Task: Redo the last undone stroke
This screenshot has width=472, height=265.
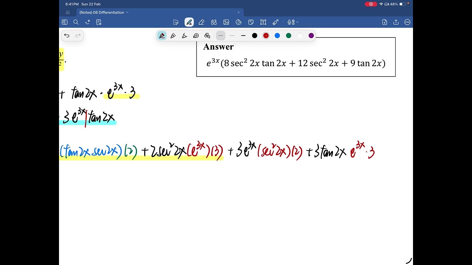Action: pos(78,36)
